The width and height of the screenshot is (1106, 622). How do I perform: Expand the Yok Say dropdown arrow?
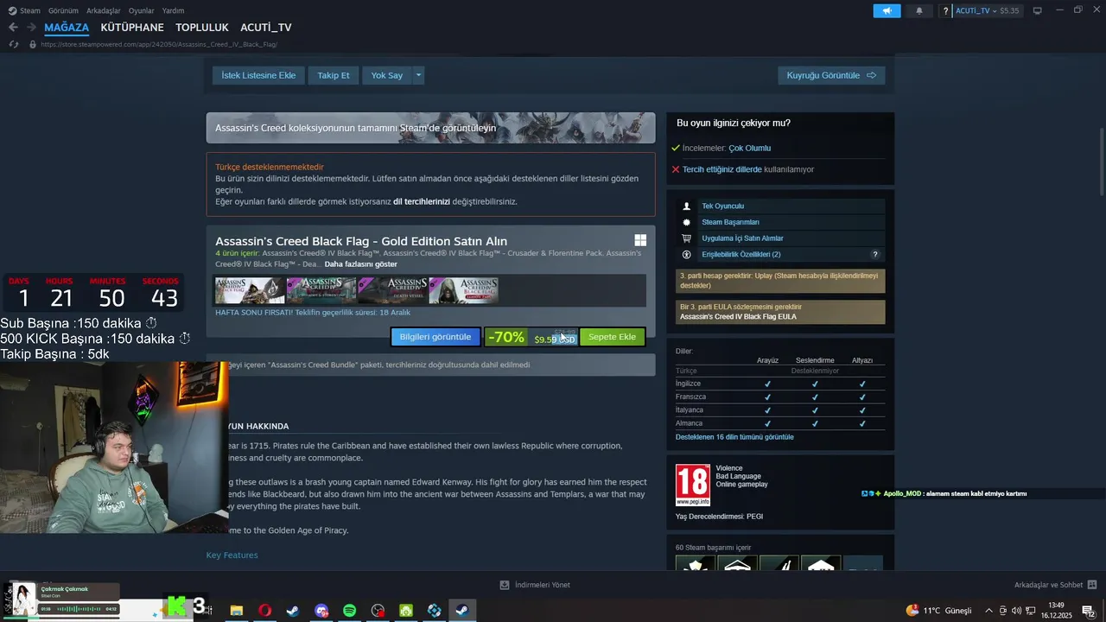[418, 75]
